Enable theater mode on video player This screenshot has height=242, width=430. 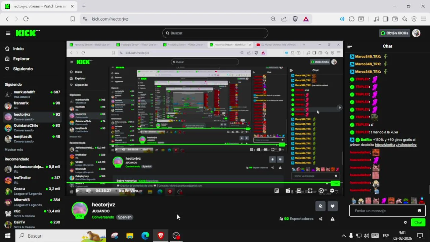[x=299, y=191]
